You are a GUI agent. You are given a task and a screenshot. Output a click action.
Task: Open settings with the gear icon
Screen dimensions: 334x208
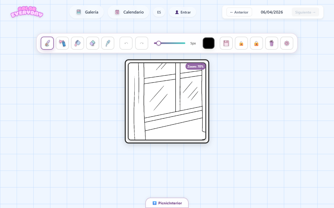[x=287, y=43]
